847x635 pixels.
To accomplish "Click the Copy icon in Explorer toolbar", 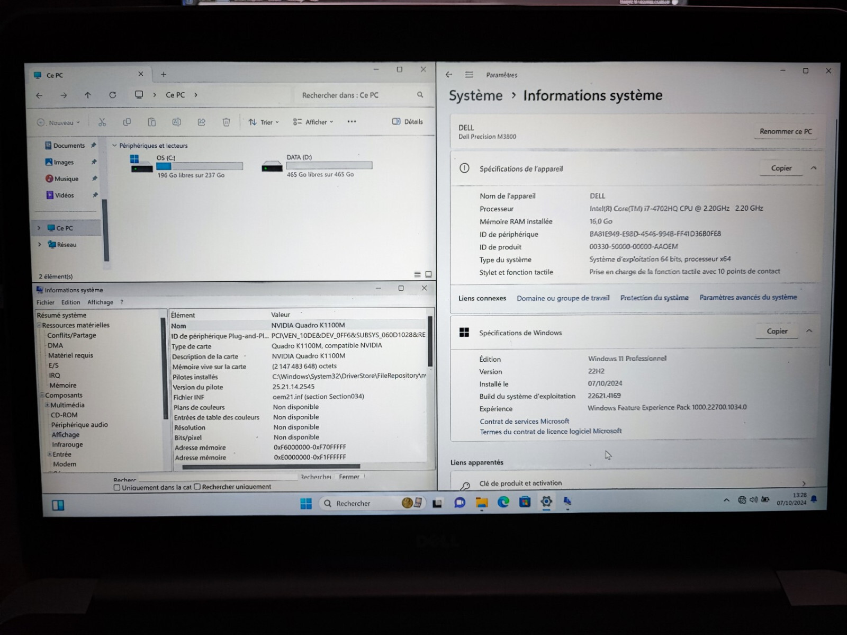I will (x=127, y=122).
